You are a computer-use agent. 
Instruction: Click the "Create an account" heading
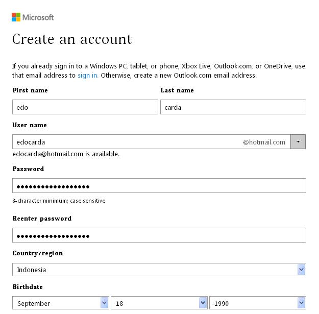point(72,39)
